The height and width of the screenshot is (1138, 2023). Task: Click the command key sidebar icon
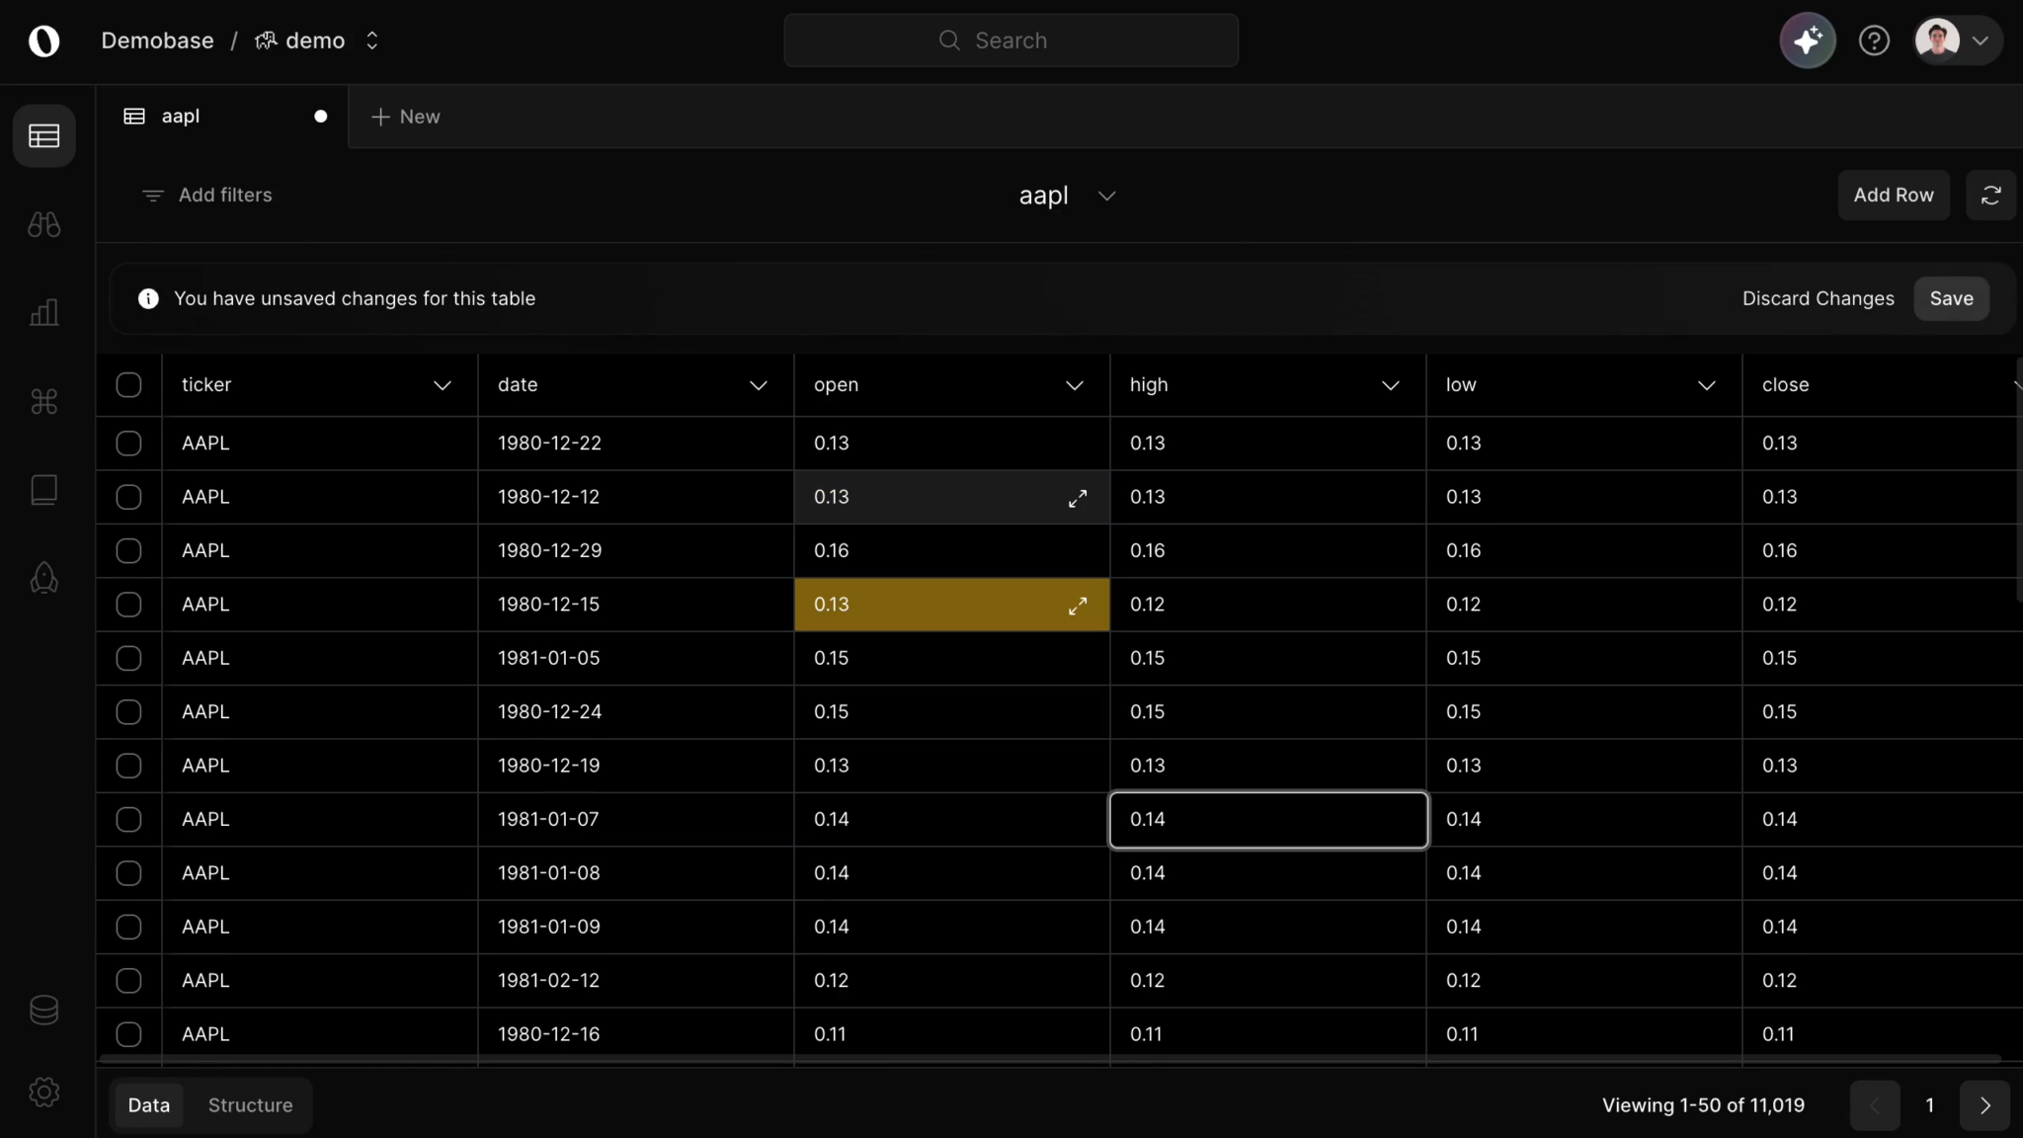tap(43, 401)
